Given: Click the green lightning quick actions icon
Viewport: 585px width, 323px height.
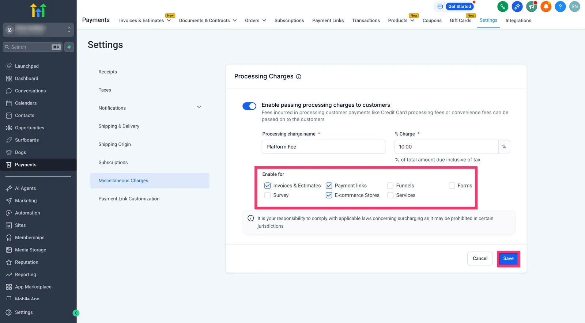Looking at the screenshot, I should pyautogui.click(x=69, y=47).
